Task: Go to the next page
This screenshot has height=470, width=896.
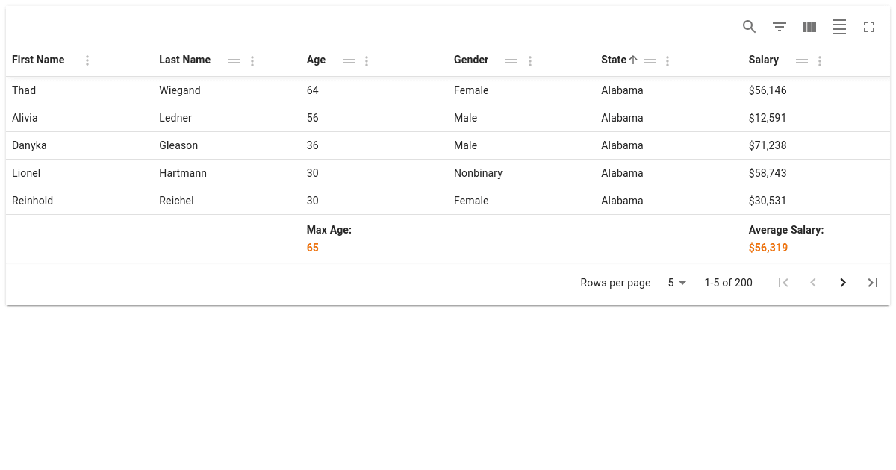Action: tap(843, 283)
